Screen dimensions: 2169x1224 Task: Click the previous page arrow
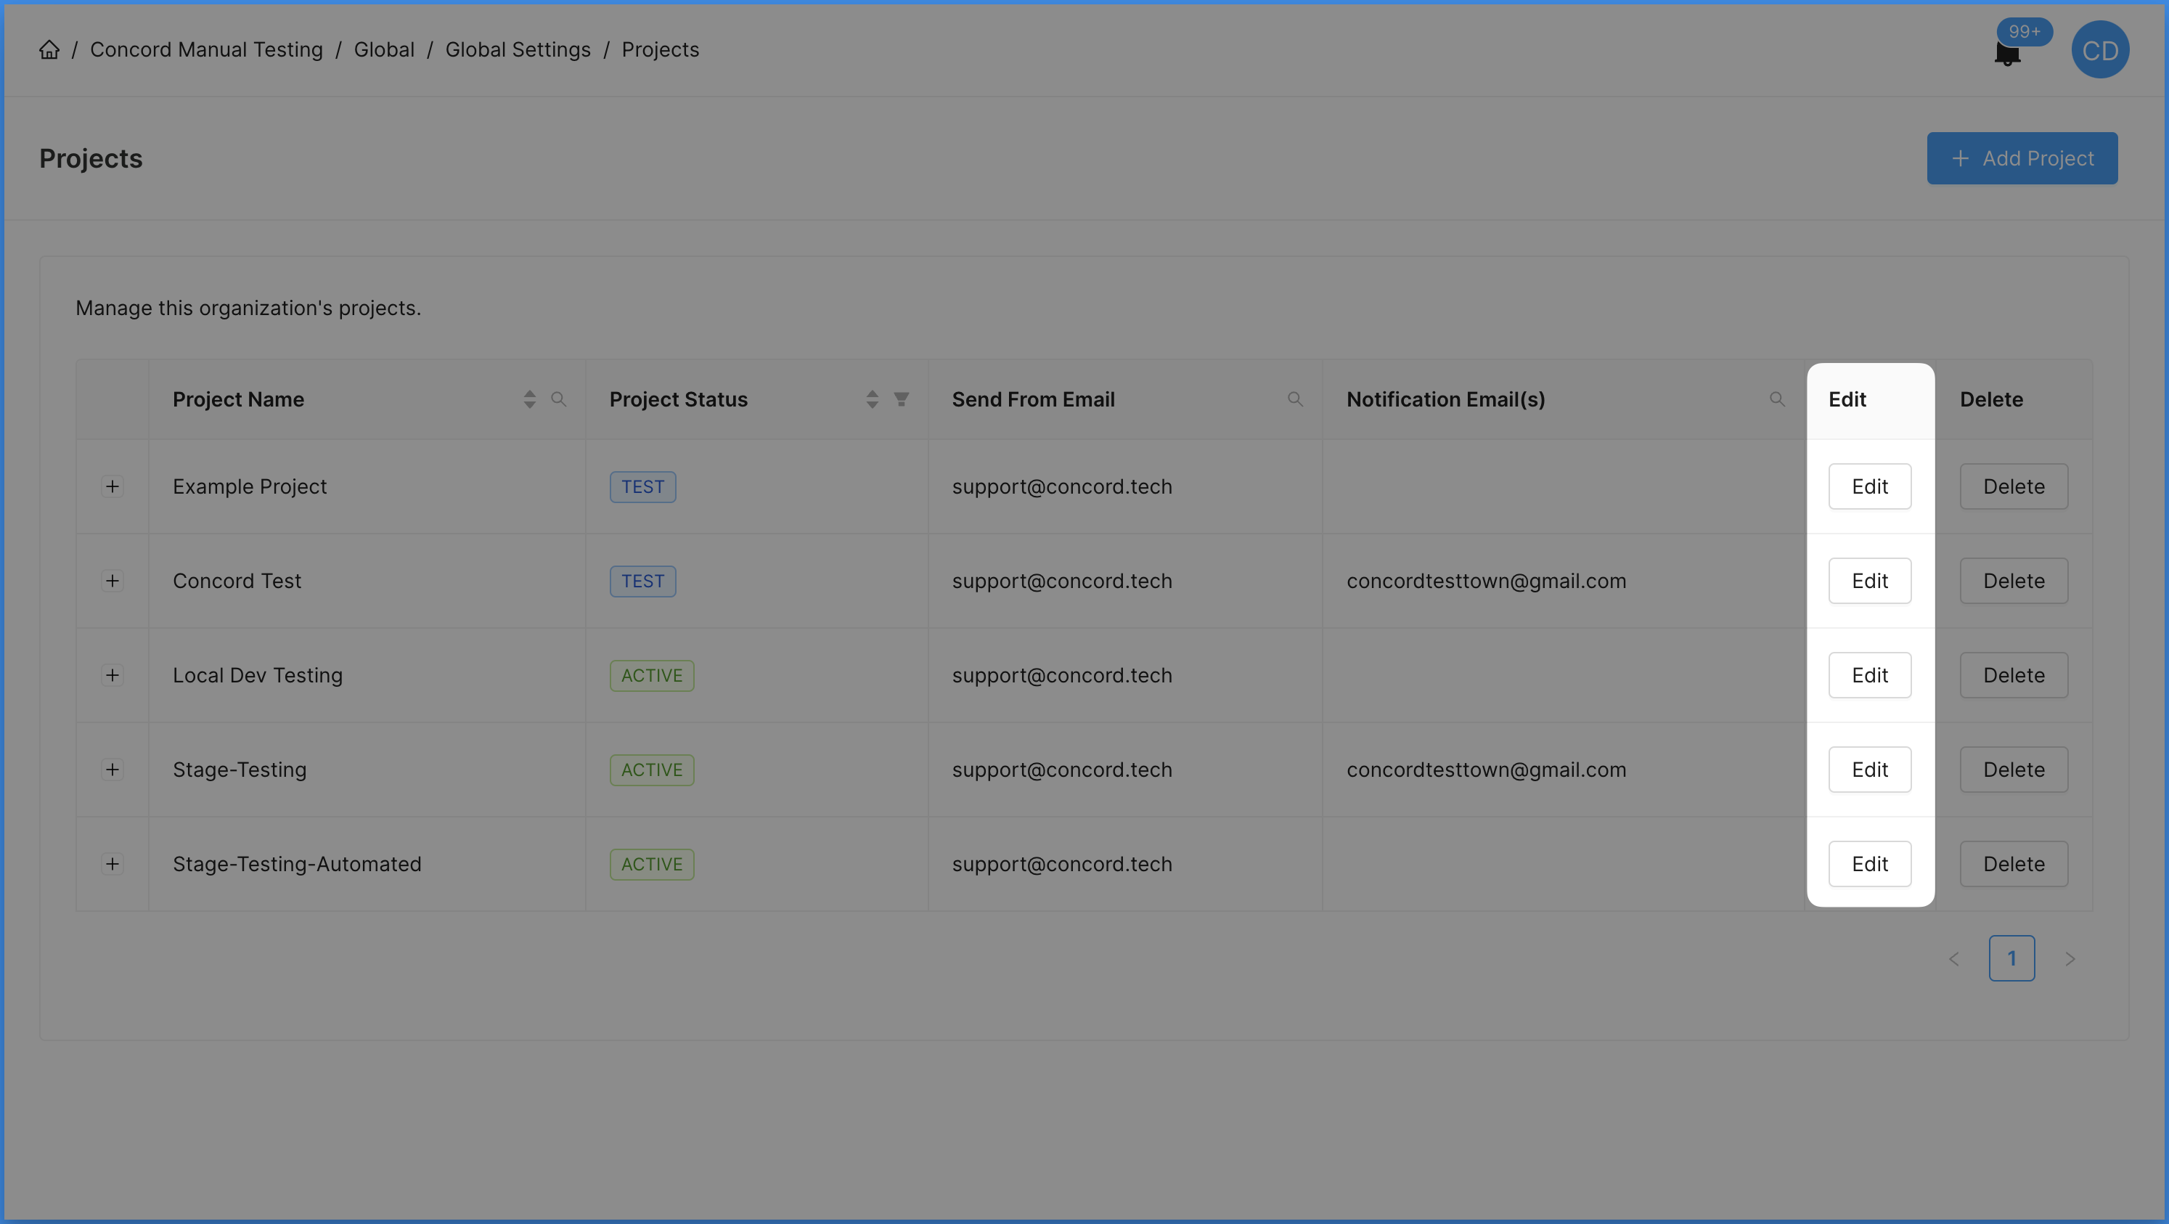(x=1953, y=958)
